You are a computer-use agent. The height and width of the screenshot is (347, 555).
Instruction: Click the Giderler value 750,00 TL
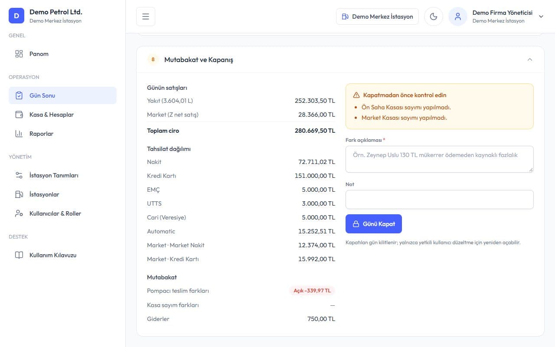click(x=321, y=319)
